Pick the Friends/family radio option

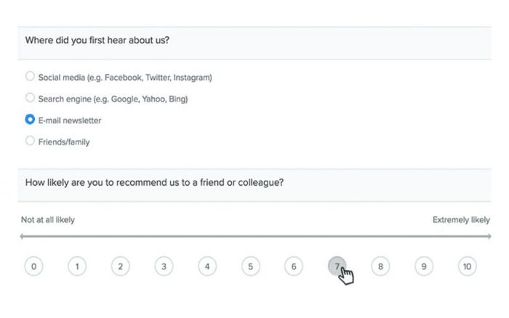tap(30, 141)
